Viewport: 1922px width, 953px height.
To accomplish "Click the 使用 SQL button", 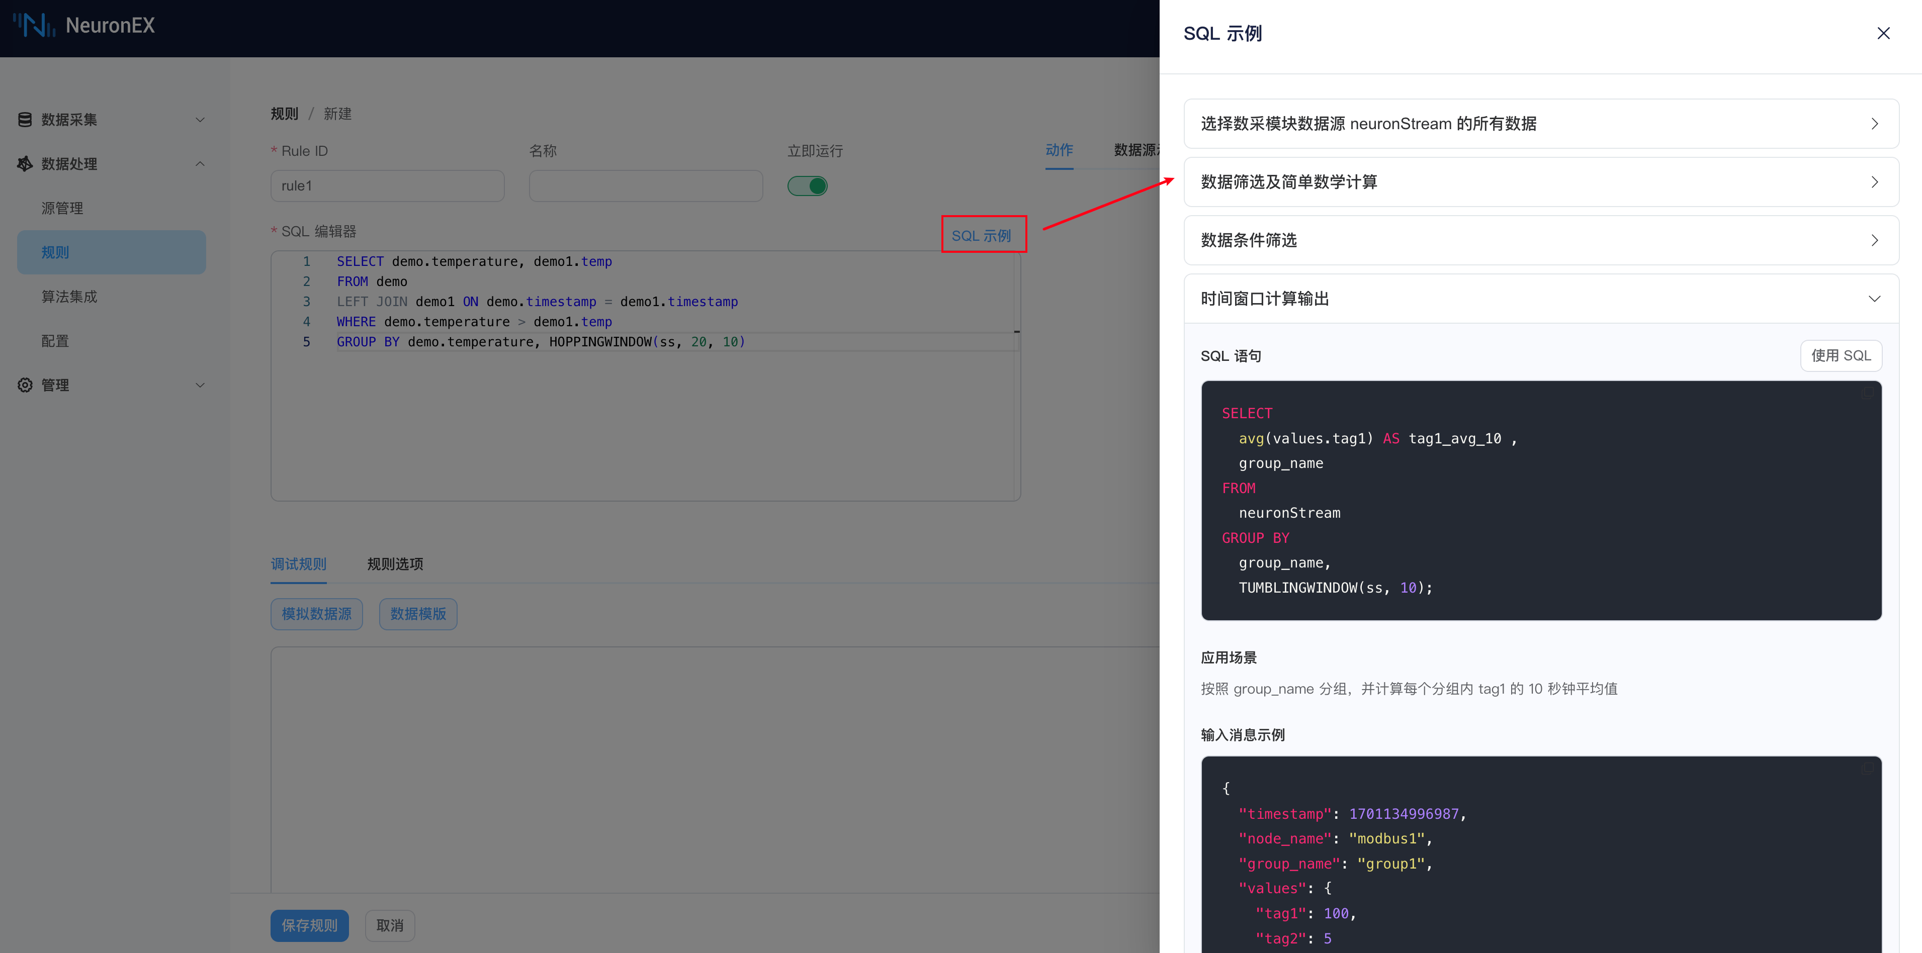I will 1841,356.
